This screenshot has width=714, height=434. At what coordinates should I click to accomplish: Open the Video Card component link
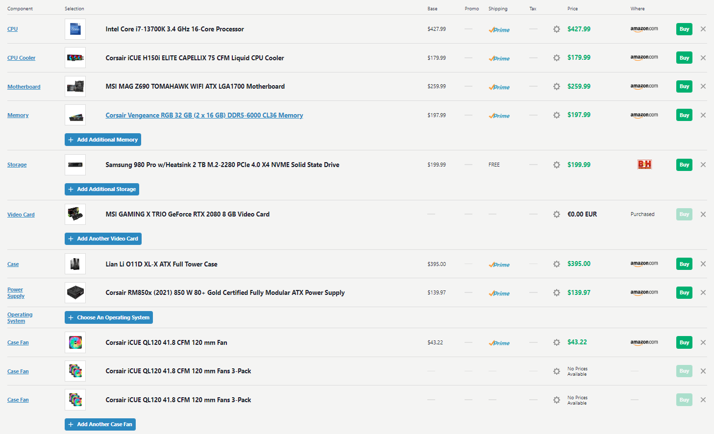point(21,215)
